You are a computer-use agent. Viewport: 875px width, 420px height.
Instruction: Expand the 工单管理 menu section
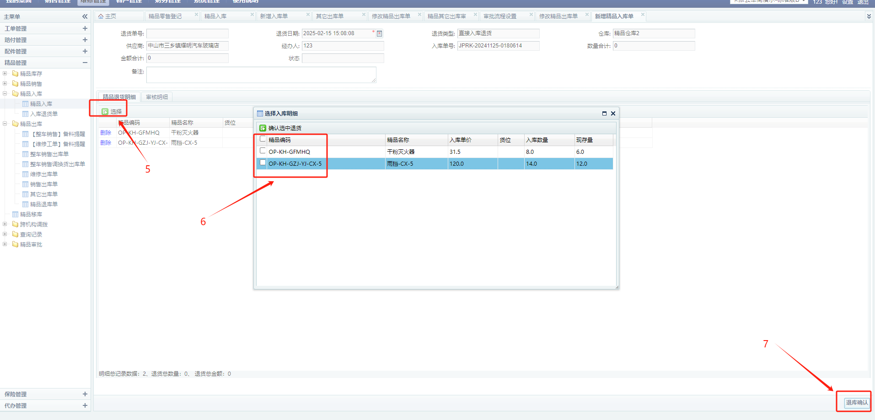pos(85,28)
